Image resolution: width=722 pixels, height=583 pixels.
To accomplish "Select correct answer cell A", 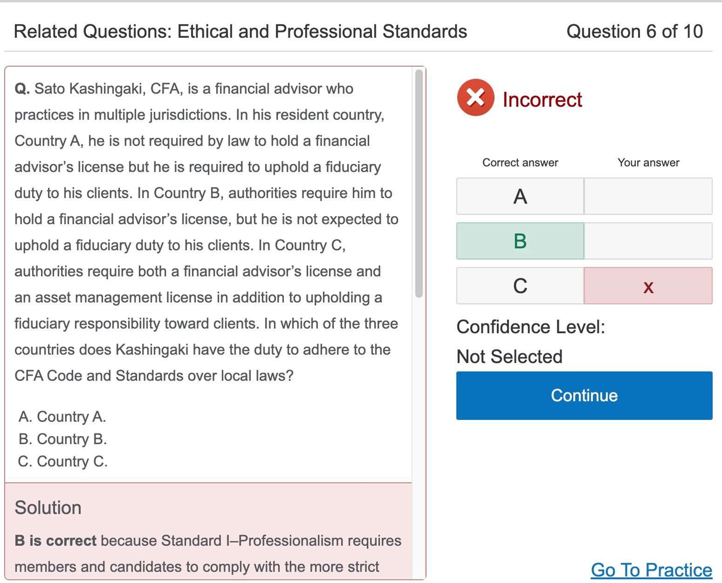I will click(520, 196).
